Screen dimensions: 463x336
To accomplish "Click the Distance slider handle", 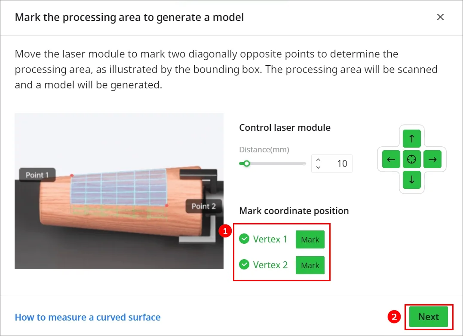I will click(247, 163).
